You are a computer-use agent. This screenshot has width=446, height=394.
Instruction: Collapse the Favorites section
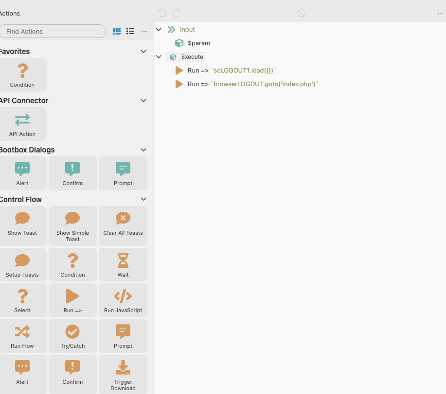tap(143, 52)
